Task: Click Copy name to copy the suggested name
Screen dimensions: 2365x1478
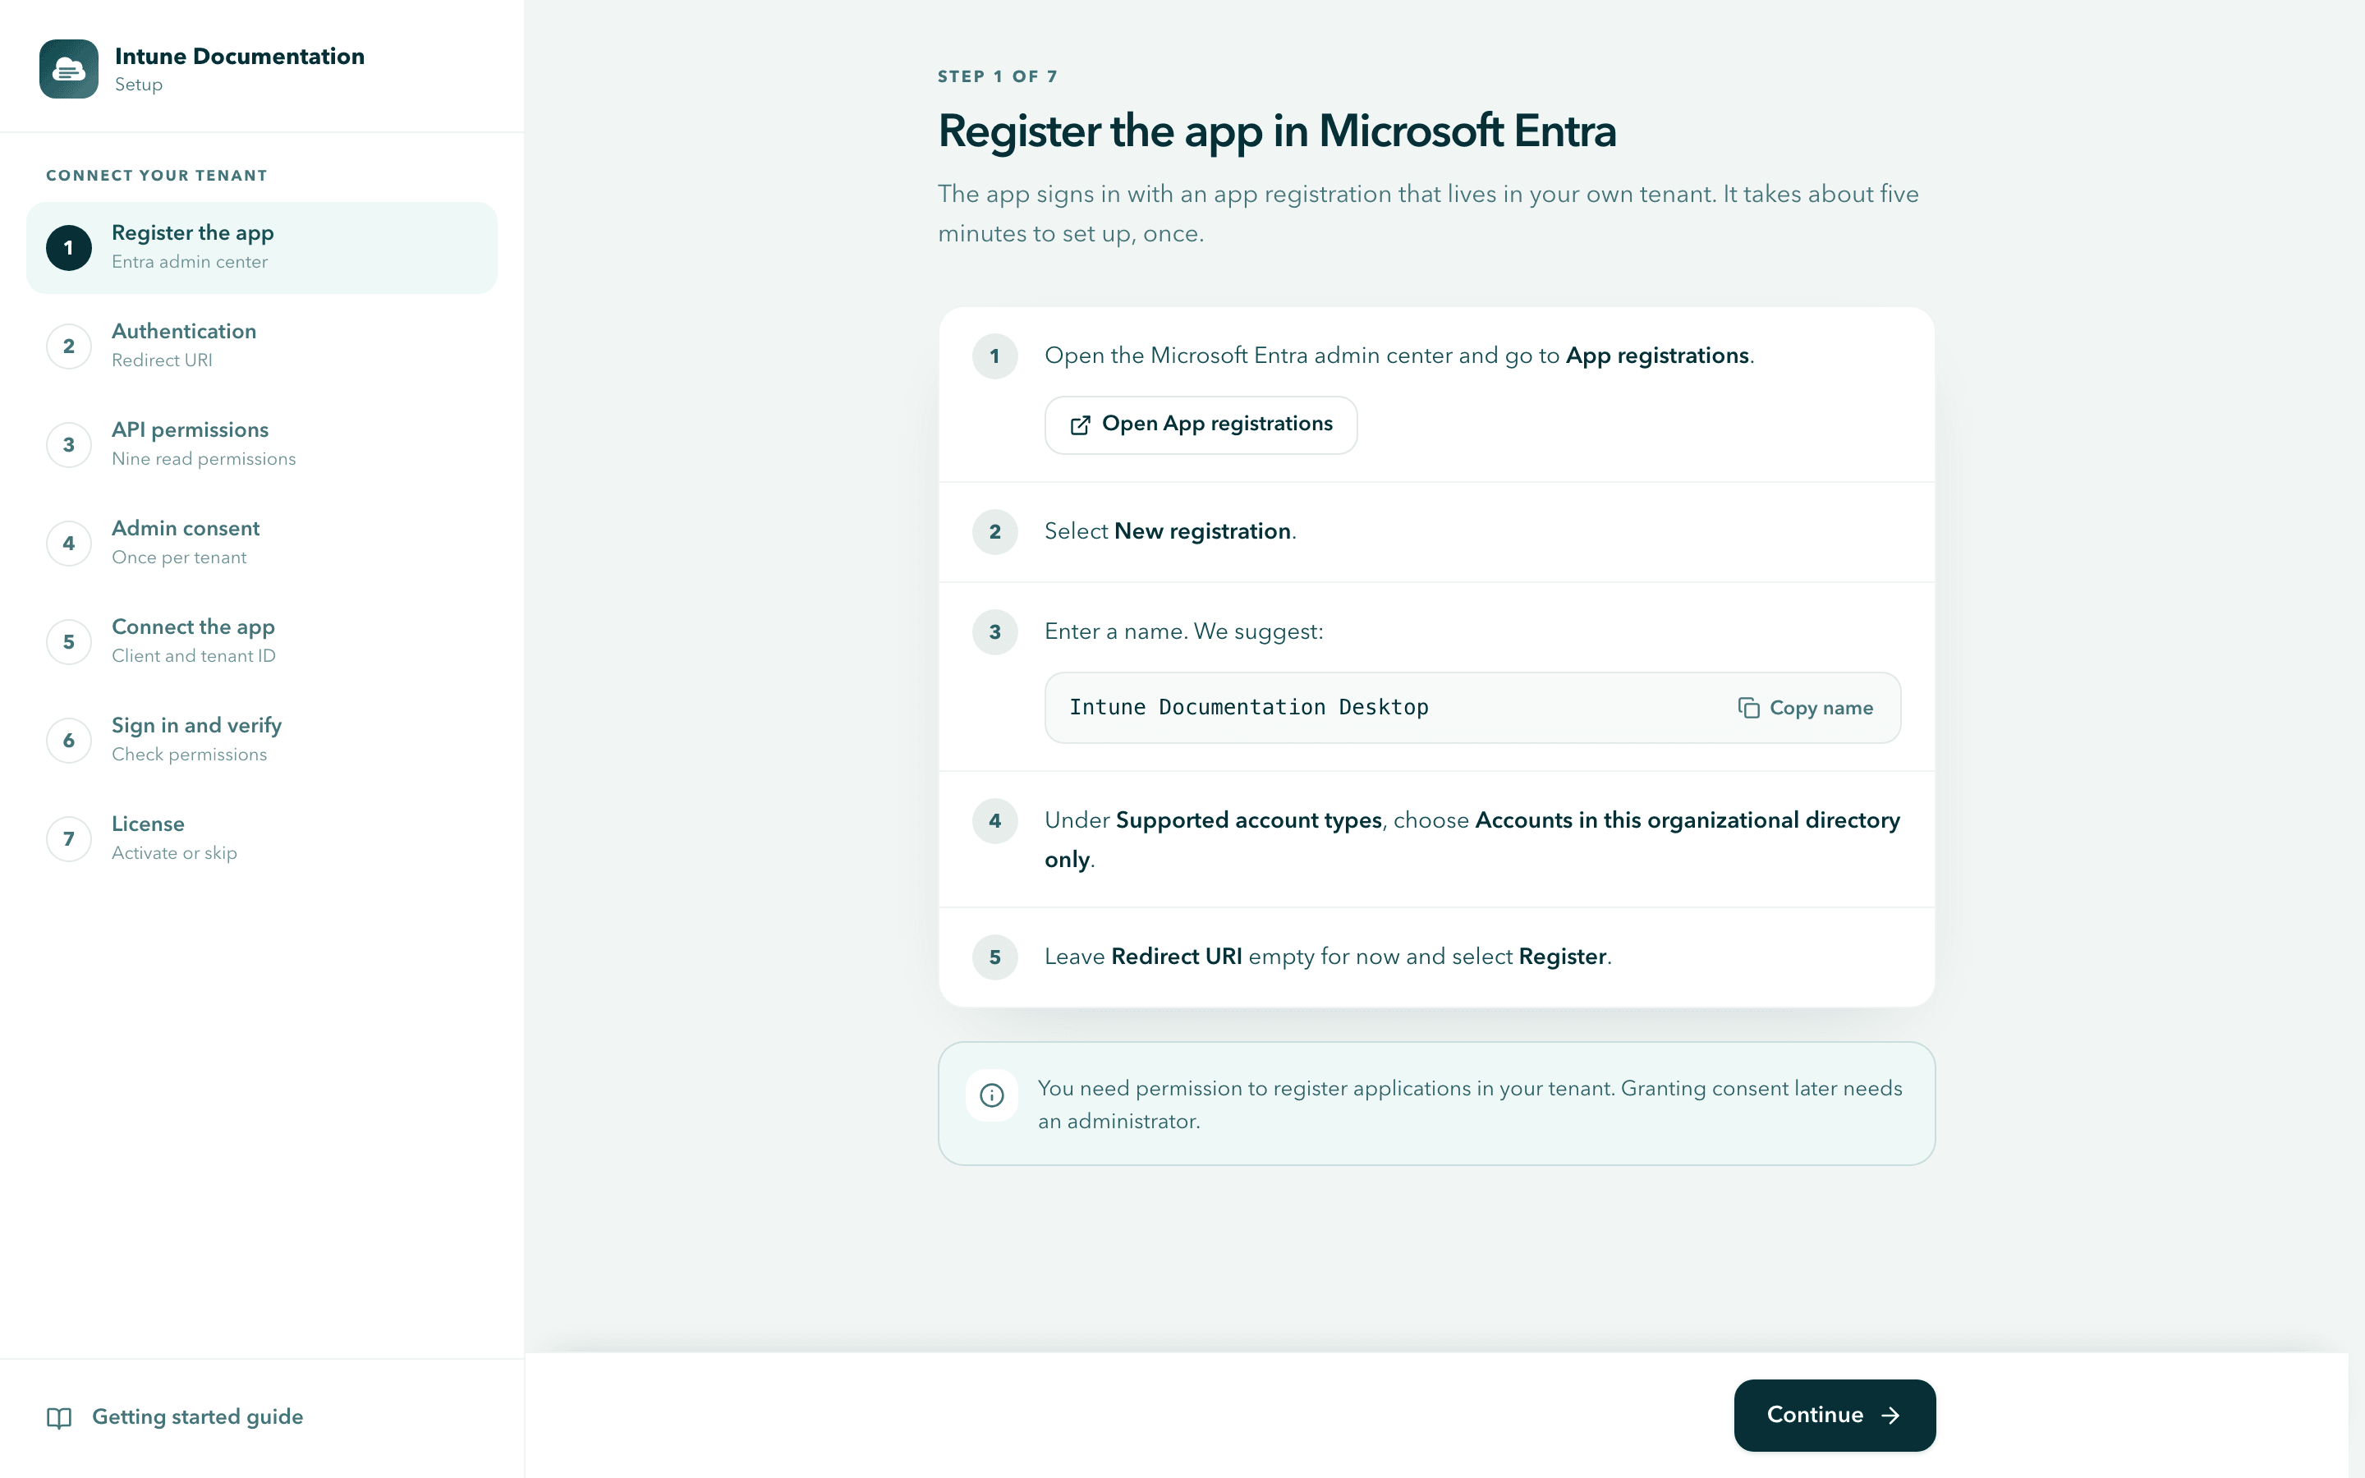Action: click(x=1805, y=708)
